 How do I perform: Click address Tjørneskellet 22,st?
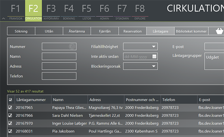coord(104,115)
